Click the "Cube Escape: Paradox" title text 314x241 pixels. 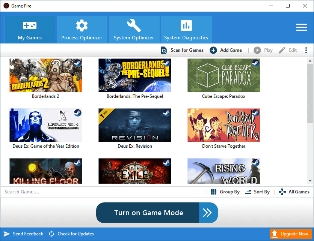224,96
